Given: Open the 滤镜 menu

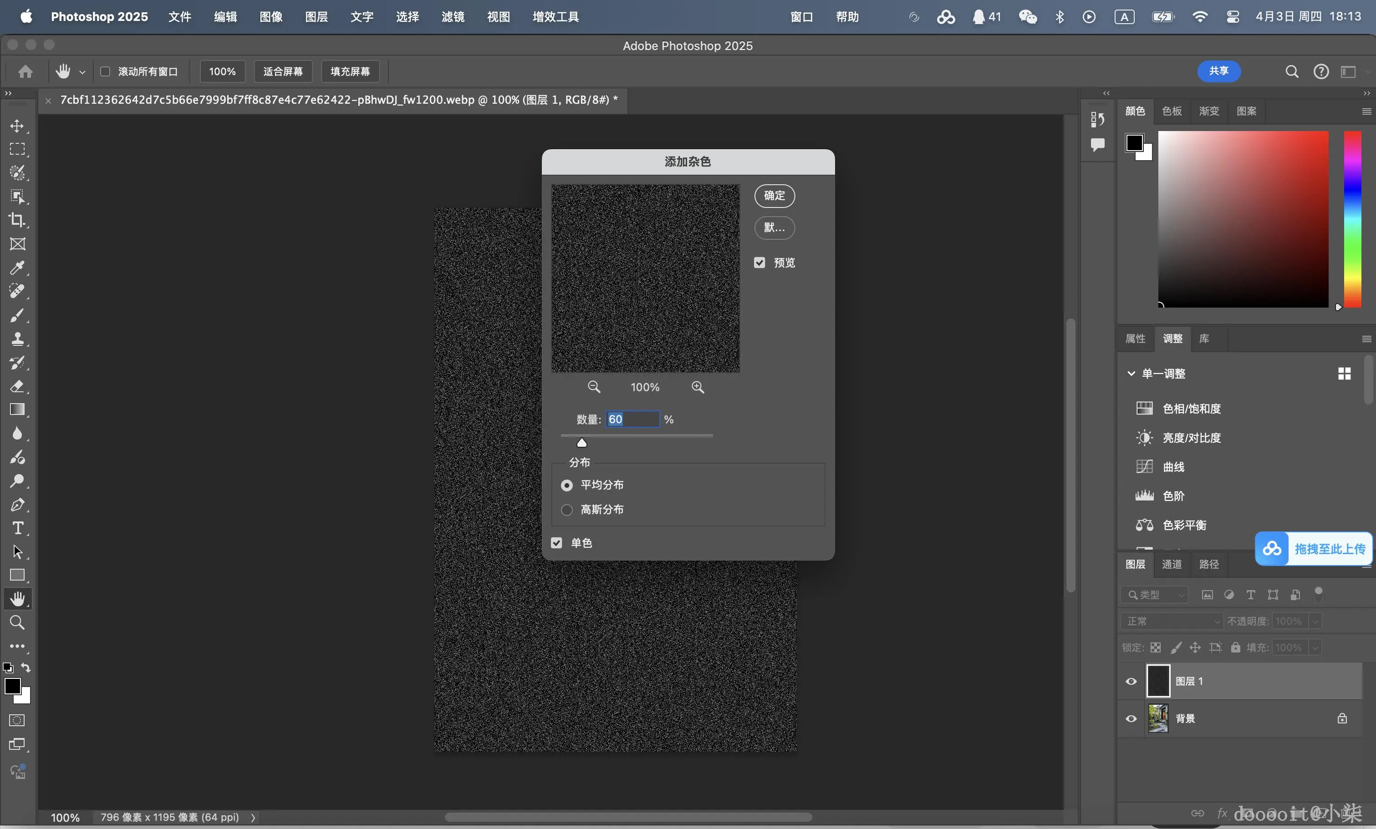Looking at the screenshot, I should click(x=452, y=17).
